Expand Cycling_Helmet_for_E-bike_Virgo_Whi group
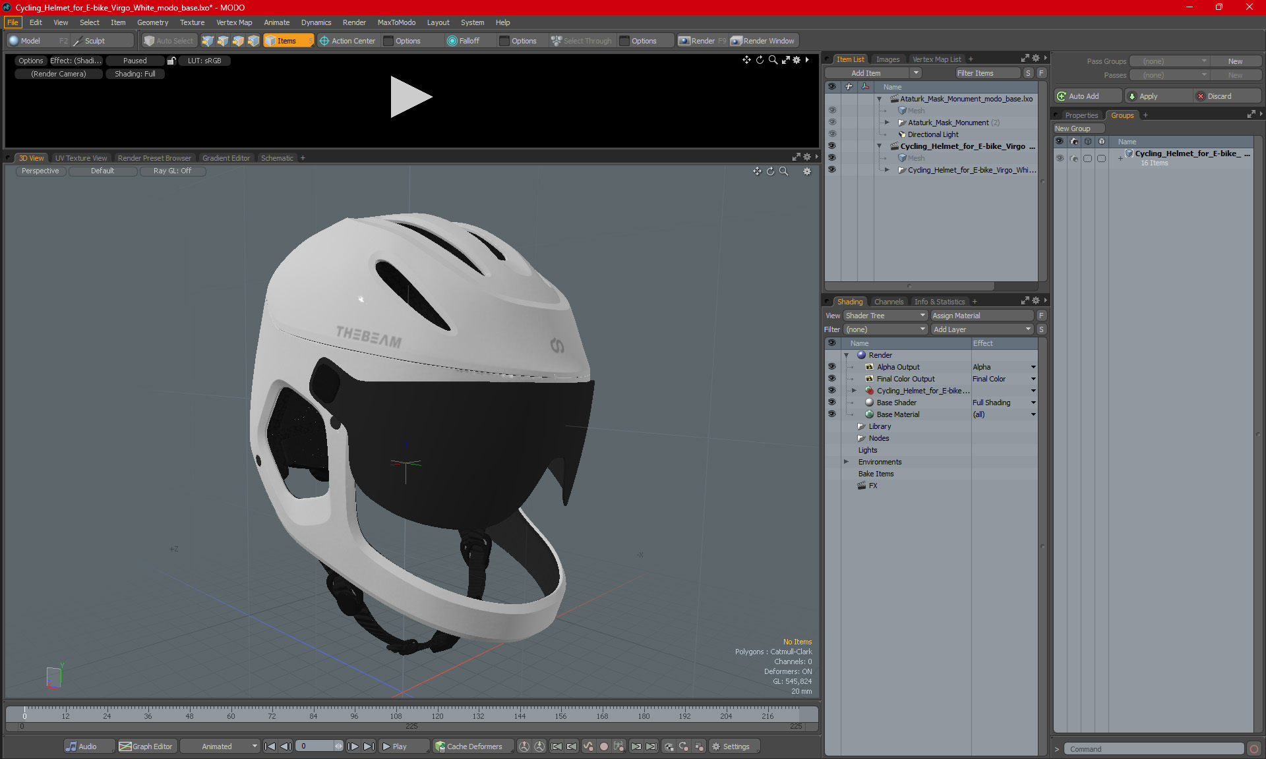1266x759 pixels. [x=887, y=170]
